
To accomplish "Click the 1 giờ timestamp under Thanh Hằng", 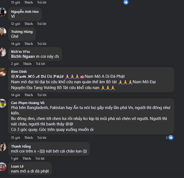I will (15, 159).
